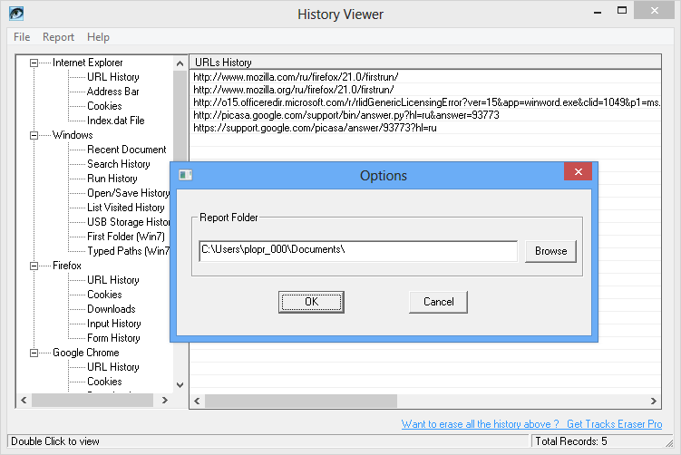Image resolution: width=681 pixels, height=455 pixels.
Task: Click the URL list scroll right arrow
Action: [x=653, y=402]
